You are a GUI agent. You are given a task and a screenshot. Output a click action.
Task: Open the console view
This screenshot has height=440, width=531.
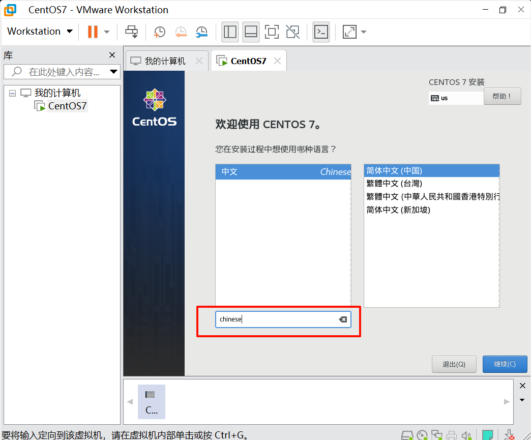coord(321,32)
